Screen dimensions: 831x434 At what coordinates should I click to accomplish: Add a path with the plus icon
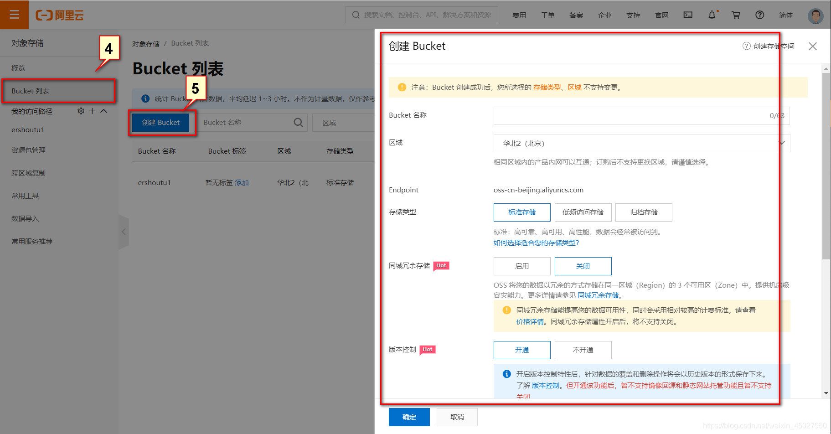pyautogui.click(x=92, y=111)
